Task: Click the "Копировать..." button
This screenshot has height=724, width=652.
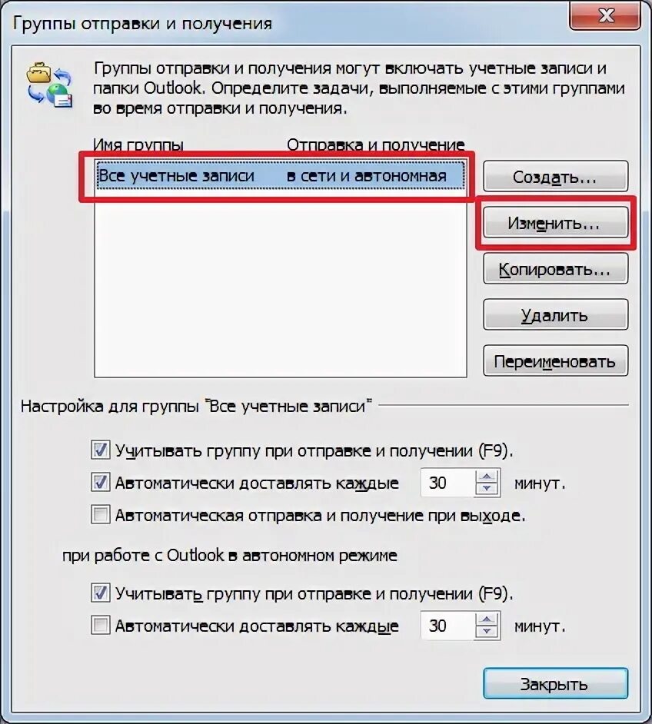Action: [555, 269]
